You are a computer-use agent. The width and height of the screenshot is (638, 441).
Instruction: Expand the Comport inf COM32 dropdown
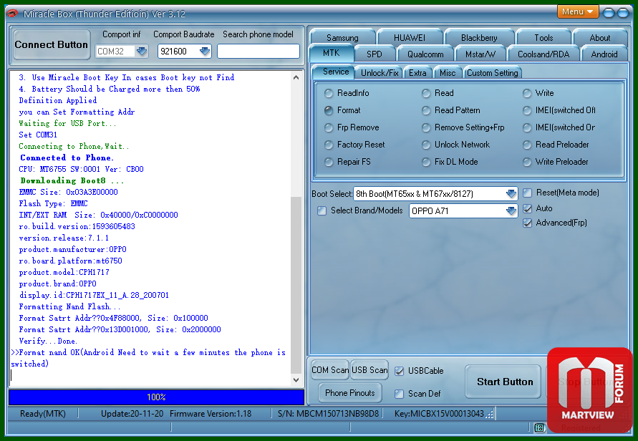141,51
